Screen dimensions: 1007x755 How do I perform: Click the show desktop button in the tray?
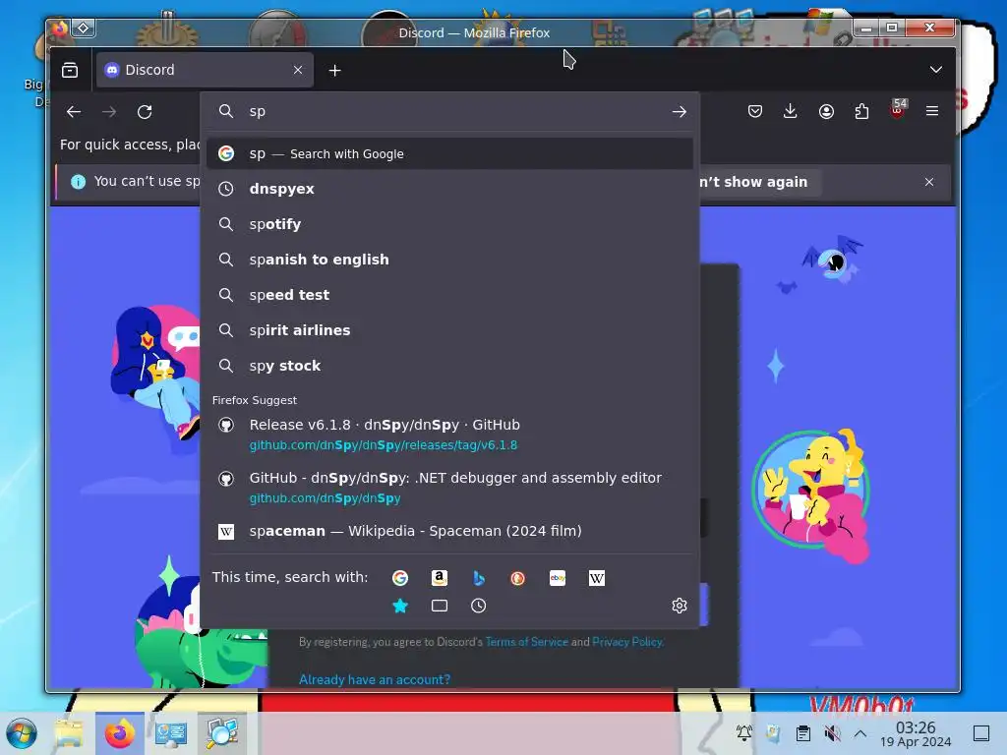click(981, 732)
